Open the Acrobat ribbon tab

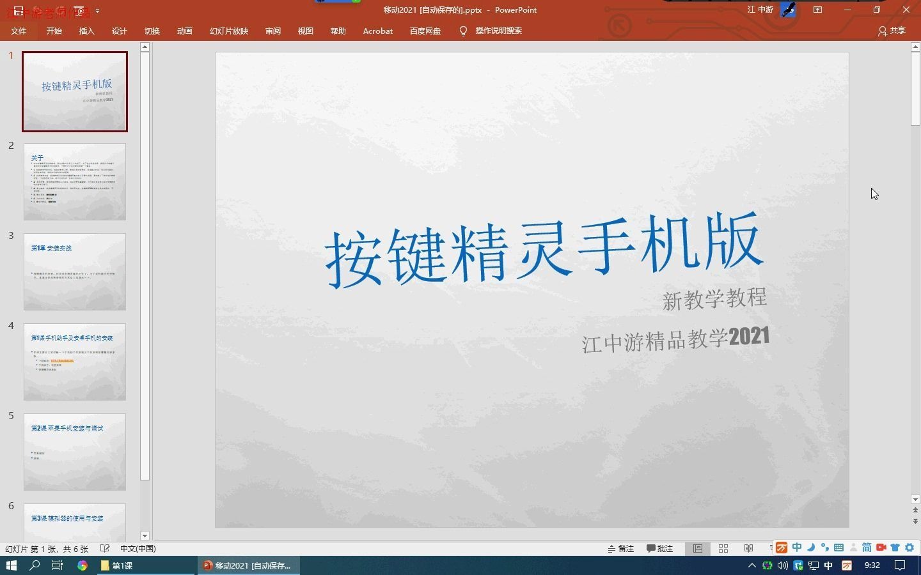(377, 31)
